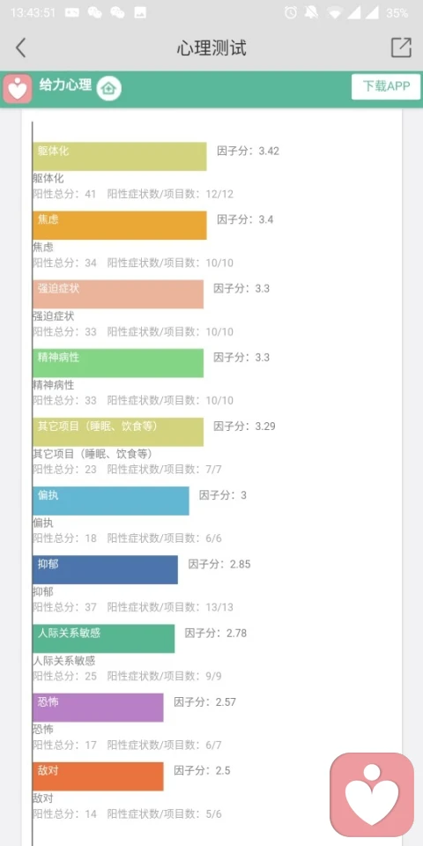Tap the 给力心理 title link
The width and height of the screenshot is (423, 846).
point(65,85)
